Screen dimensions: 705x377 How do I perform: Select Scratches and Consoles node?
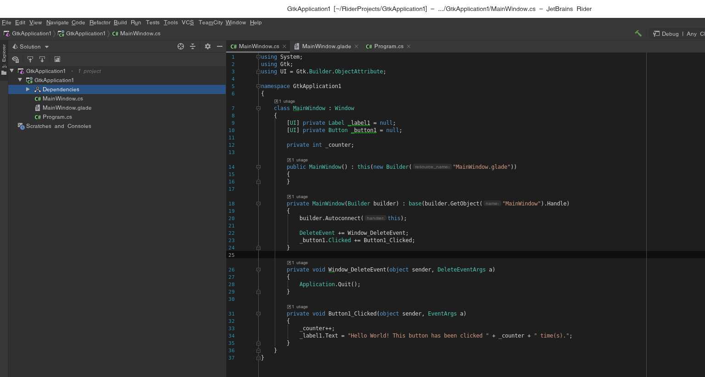pyautogui.click(x=59, y=126)
